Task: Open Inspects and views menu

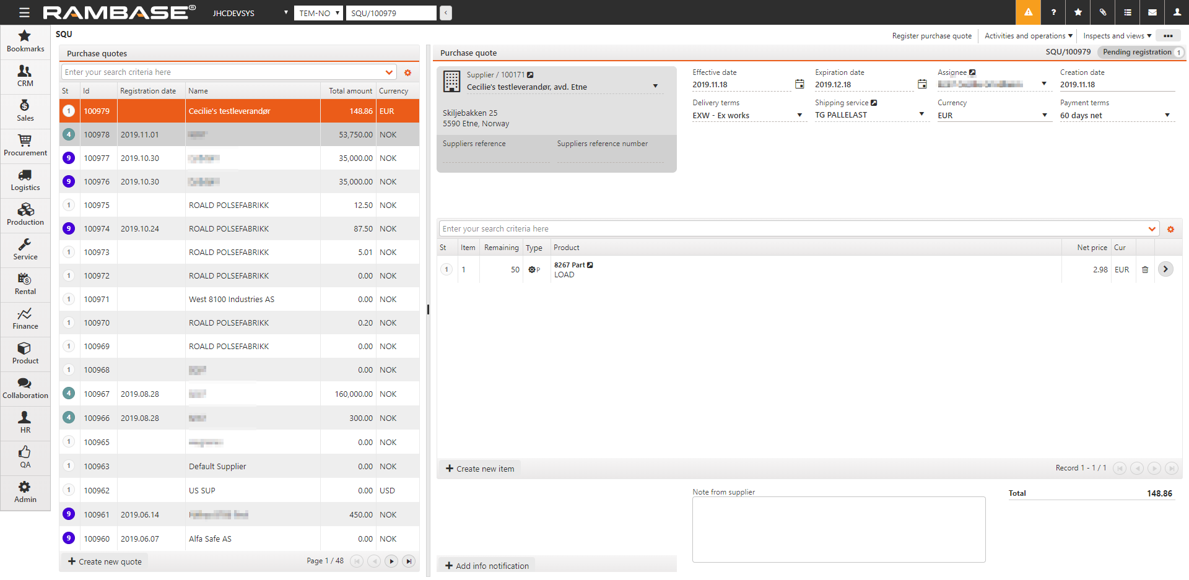Action: (1117, 36)
